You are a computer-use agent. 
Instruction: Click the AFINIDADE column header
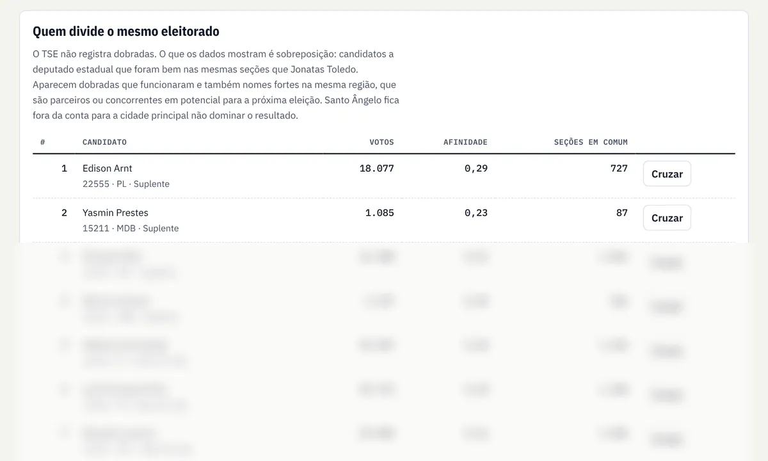point(465,142)
